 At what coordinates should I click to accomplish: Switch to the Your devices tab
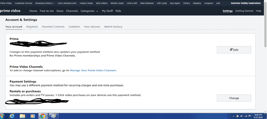[x=92, y=27]
